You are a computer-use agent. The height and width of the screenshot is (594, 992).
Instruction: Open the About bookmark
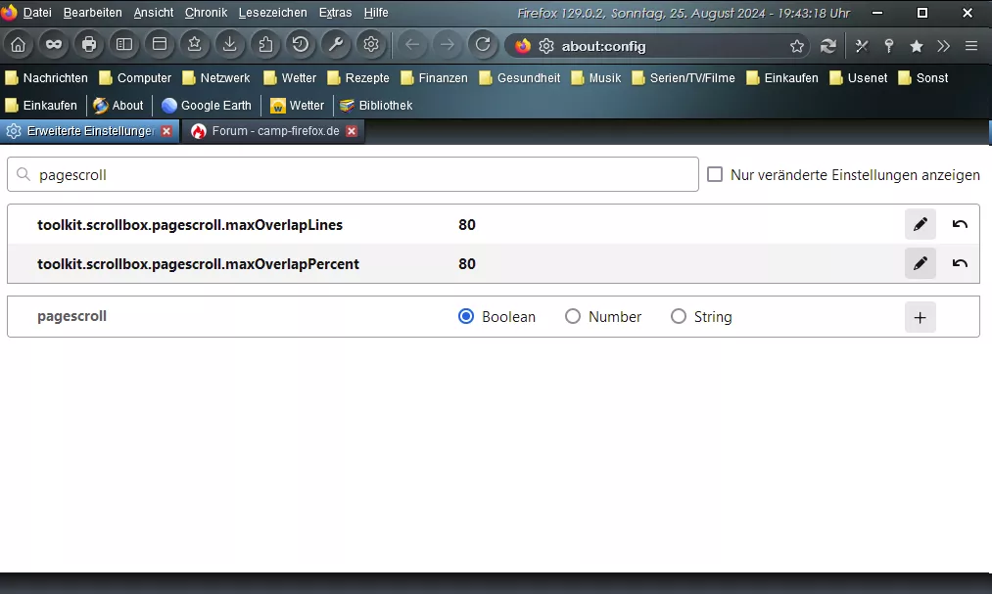pos(118,106)
